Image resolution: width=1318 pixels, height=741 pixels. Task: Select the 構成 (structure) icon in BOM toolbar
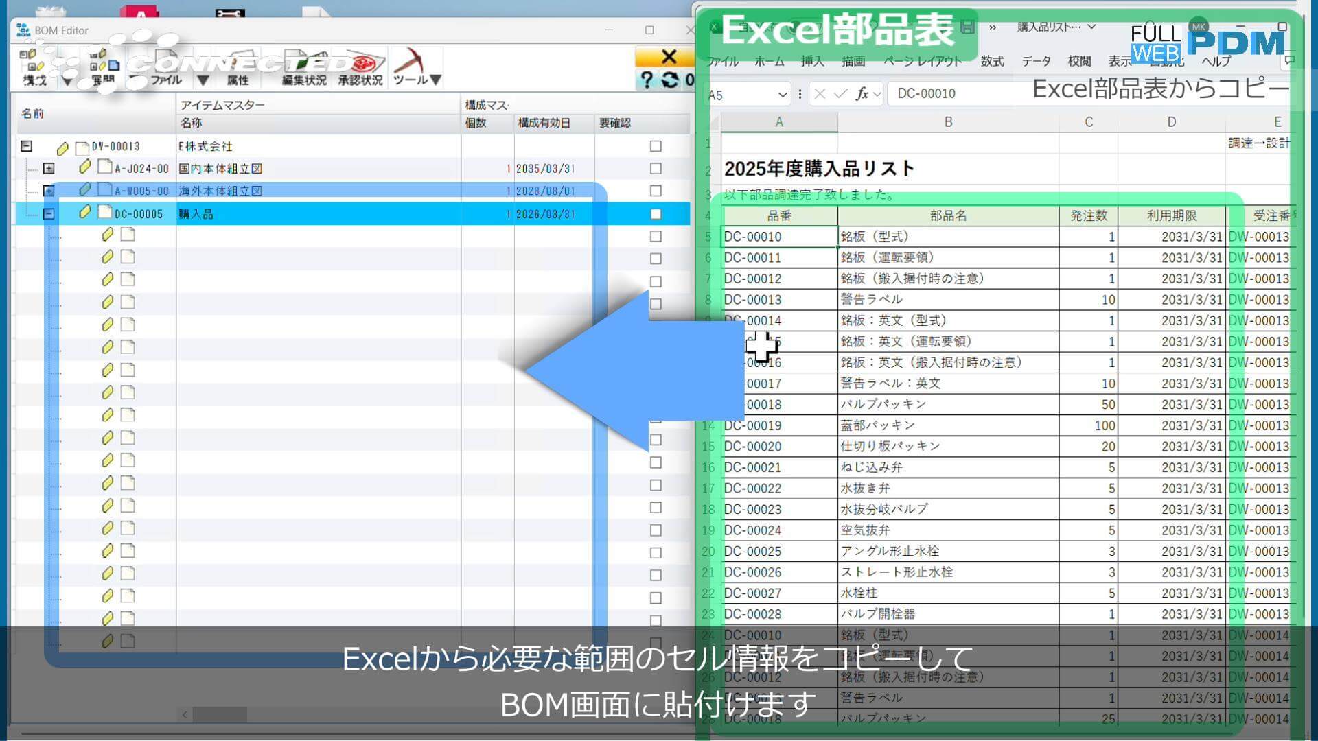click(x=34, y=67)
